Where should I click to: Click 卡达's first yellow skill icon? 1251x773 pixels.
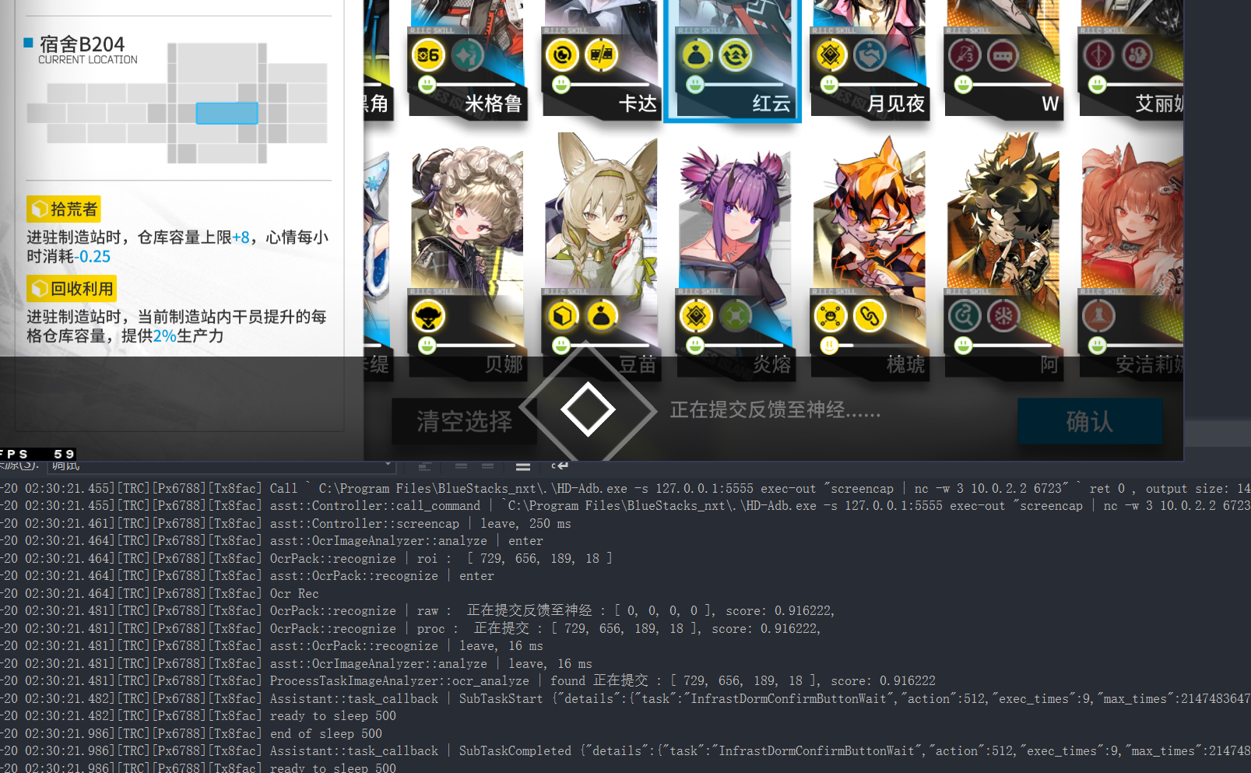[562, 55]
